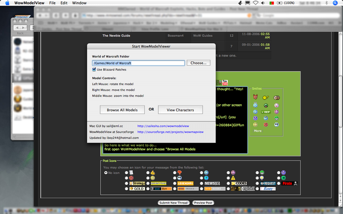Insert the pink smiling smiley in Smilies
This screenshot has height=214, width=343.
click(x=277, y=112)
